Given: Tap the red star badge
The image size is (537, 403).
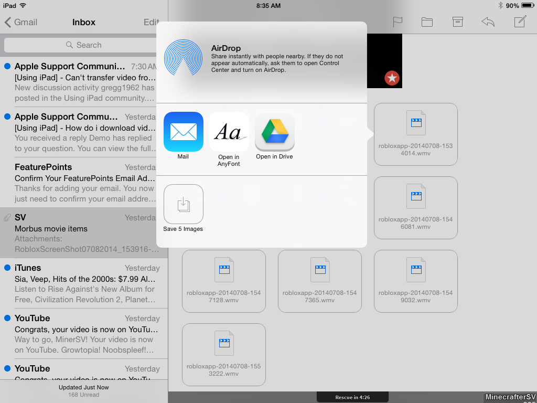Looking at the screenshot, I should 392,78.
